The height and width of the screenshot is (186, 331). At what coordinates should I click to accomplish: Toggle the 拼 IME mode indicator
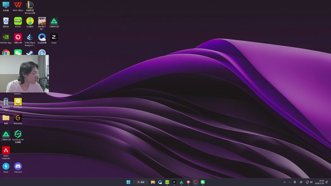pos(301,182)
